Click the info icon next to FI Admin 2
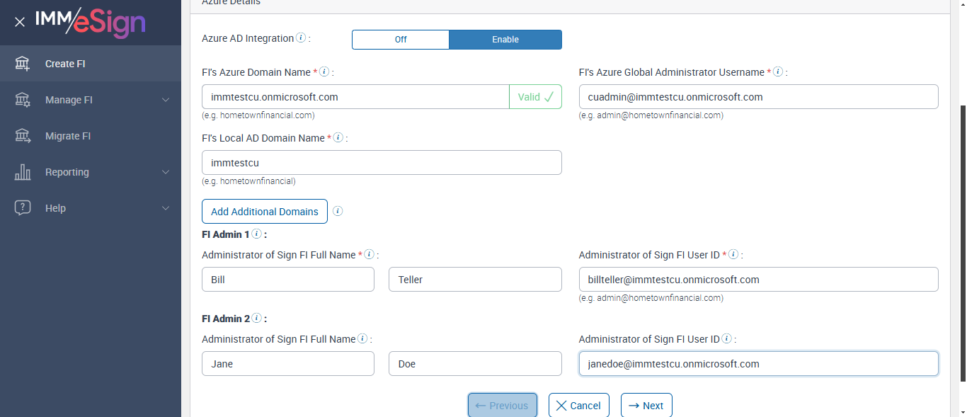 pyautogui.click(x=257, y=319)
